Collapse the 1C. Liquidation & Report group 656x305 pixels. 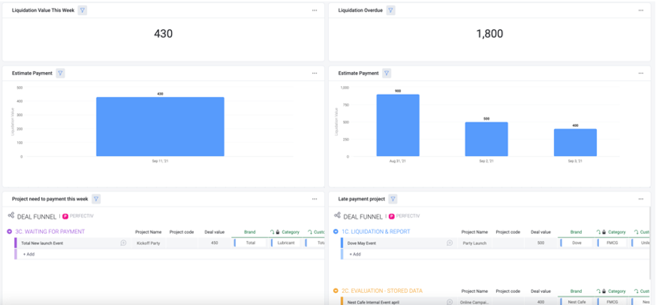pyautogui.click(x=336, y=232)
